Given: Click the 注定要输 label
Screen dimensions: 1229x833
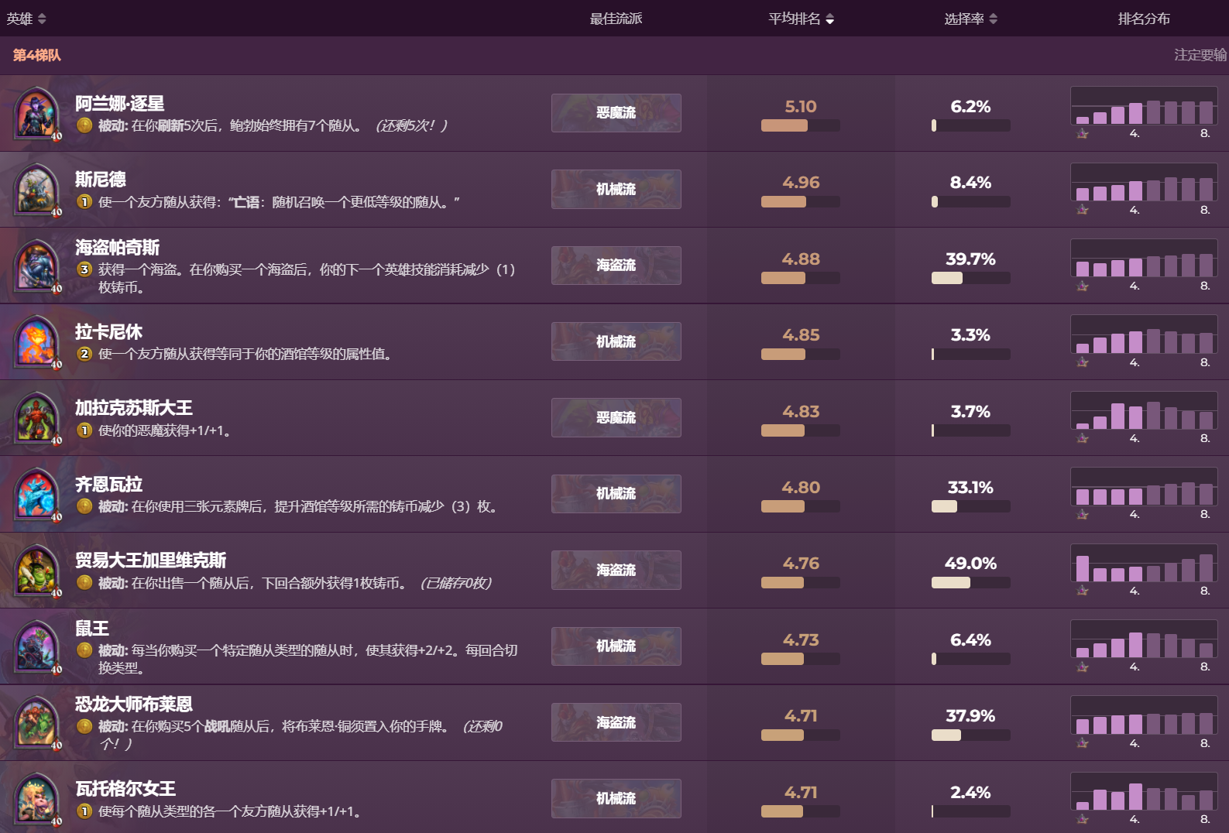Looking at the screenshot, I should [1200, 55].
